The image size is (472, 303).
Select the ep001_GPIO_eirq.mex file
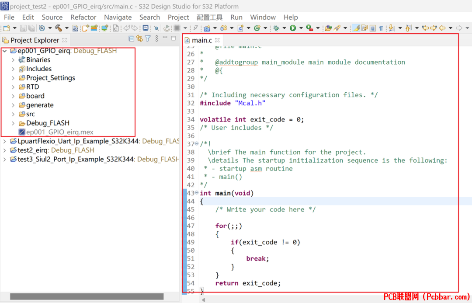pos(59,132)
